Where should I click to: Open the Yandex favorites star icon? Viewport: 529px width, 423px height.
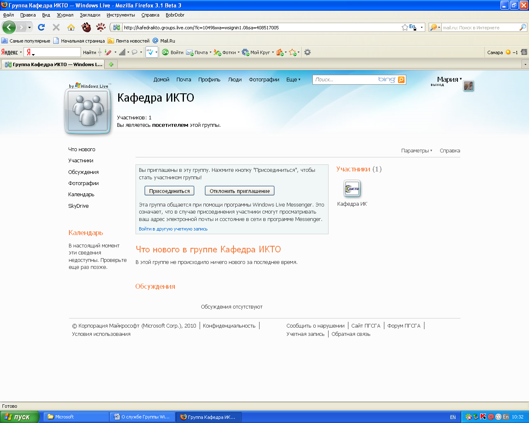coord(292,52)
